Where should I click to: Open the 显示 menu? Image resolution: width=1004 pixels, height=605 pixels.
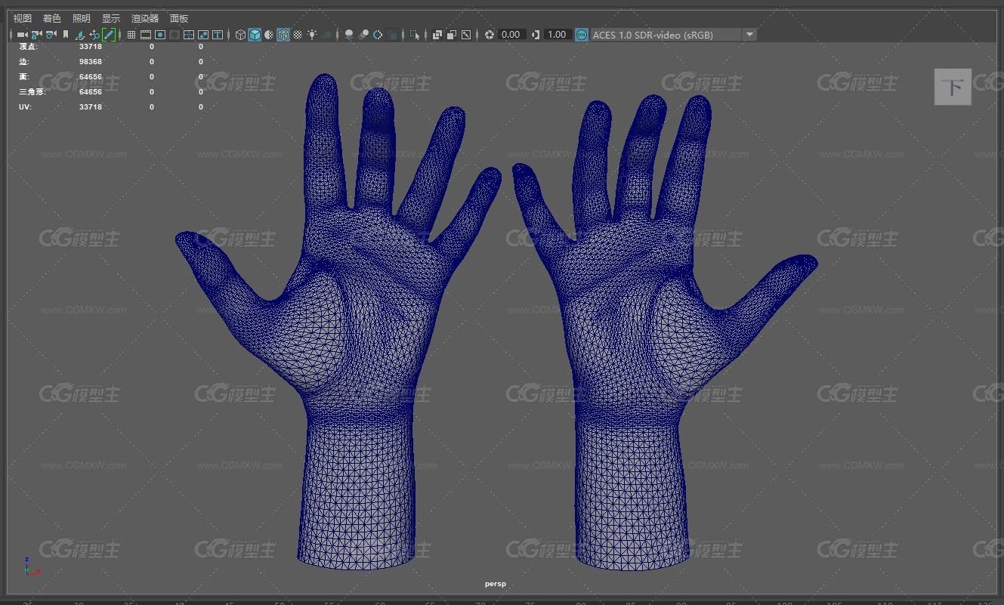(x=111, y=18)
